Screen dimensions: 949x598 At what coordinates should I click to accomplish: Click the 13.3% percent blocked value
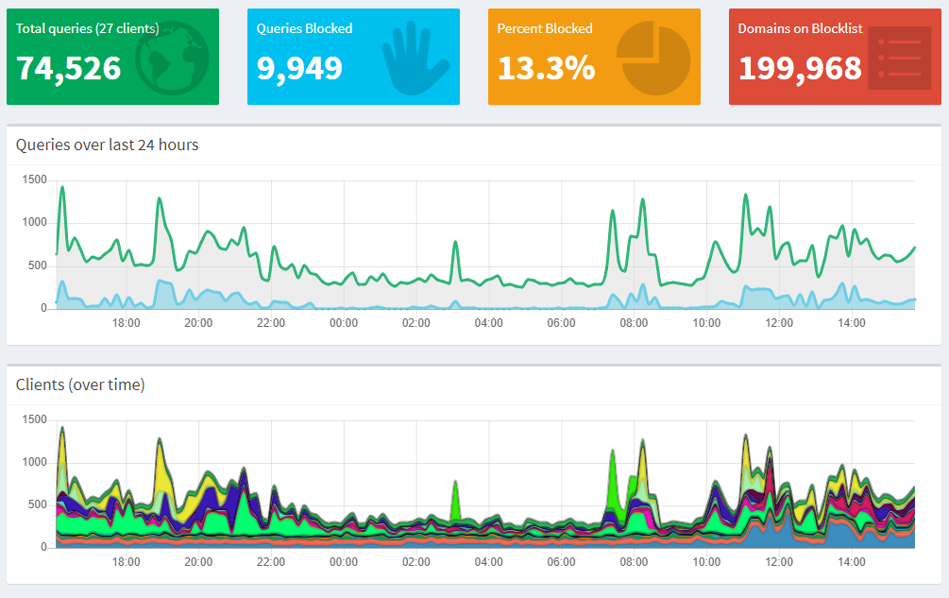[546, 68]
